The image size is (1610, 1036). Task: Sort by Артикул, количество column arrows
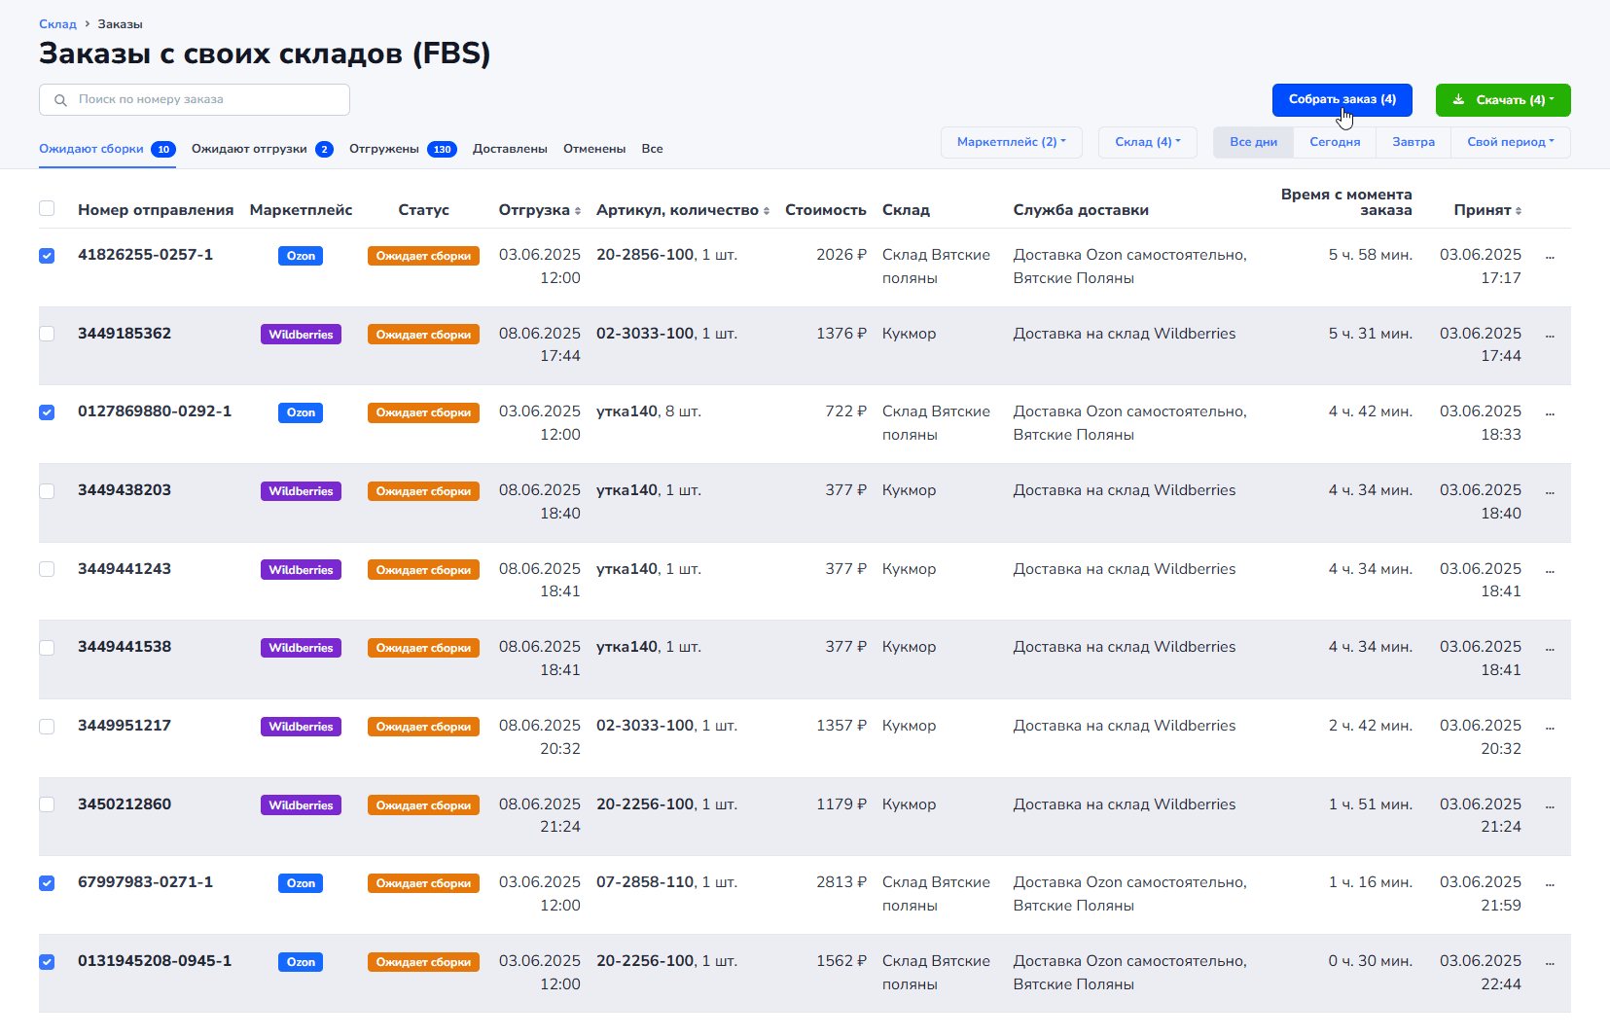click(x=767, y=211)
